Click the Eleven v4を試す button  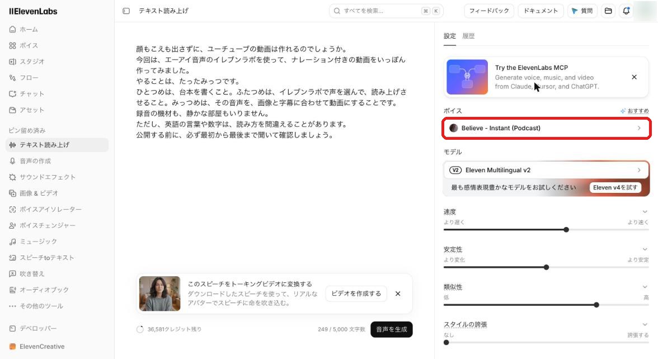point(615,187)
